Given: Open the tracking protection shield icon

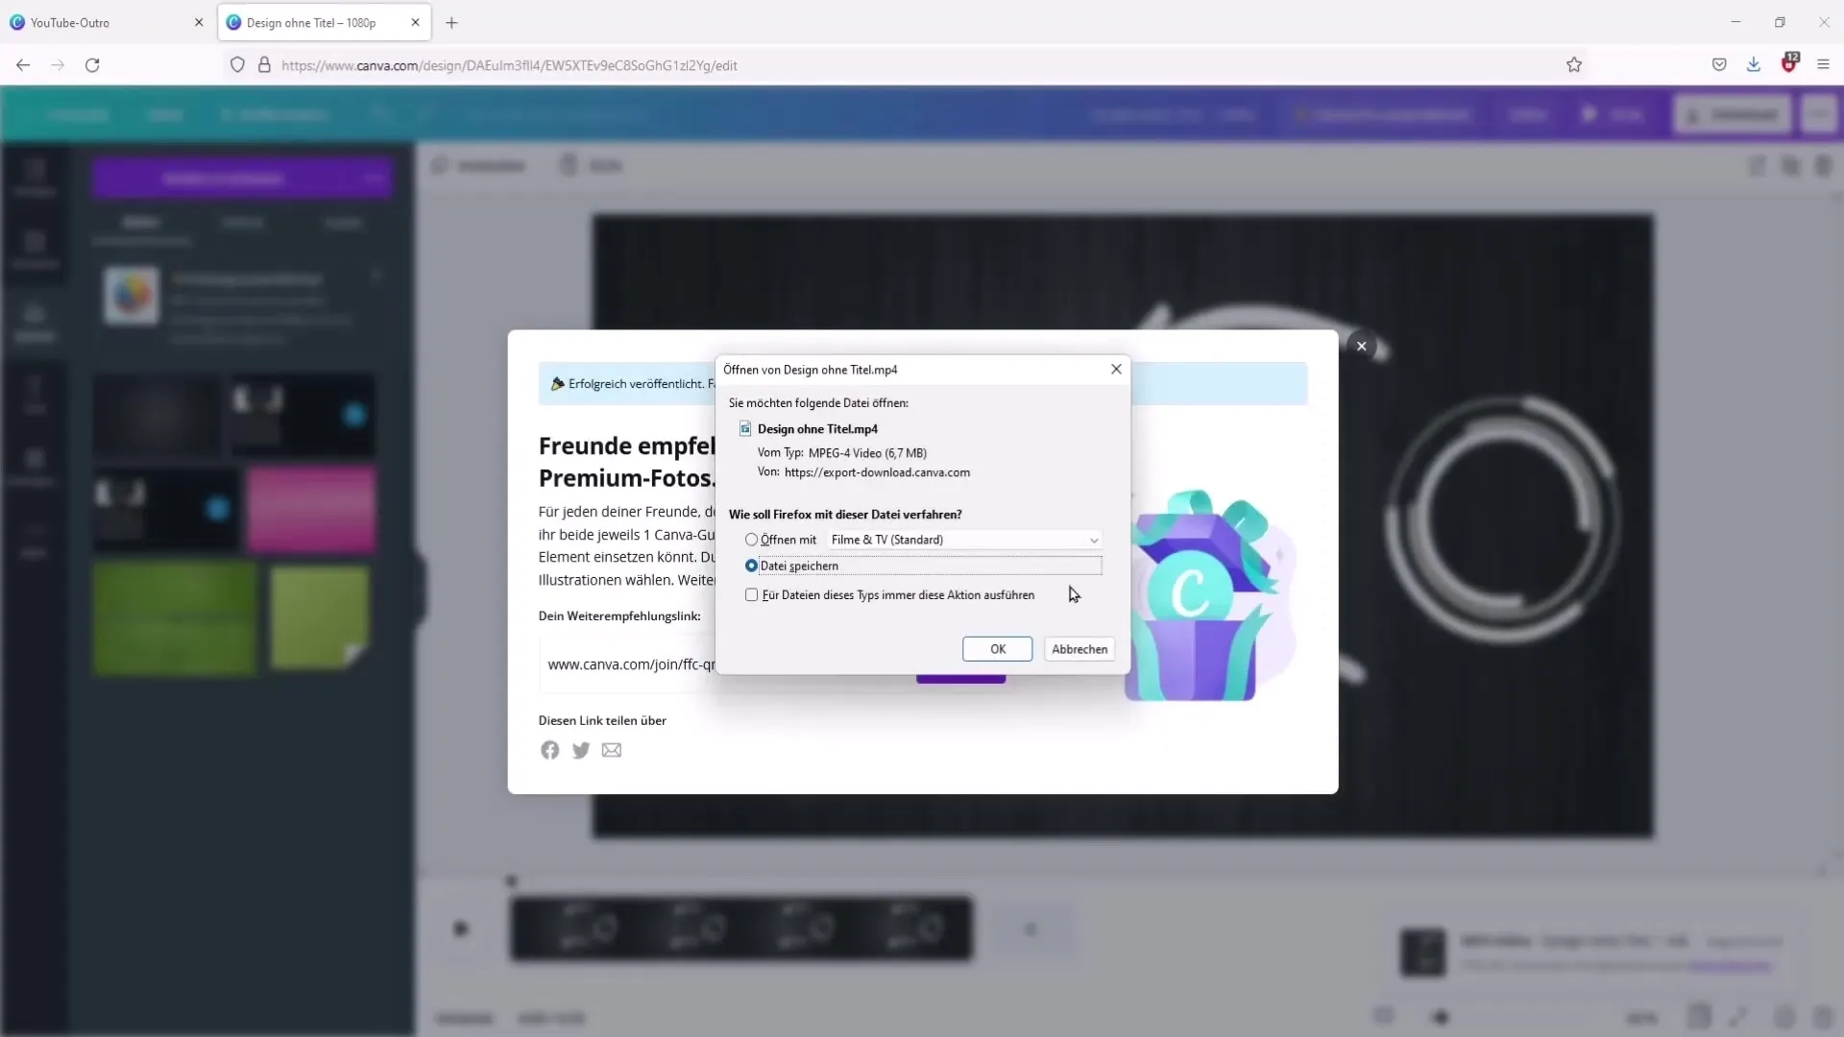Looking at the screenshot, I should point(237,65).
